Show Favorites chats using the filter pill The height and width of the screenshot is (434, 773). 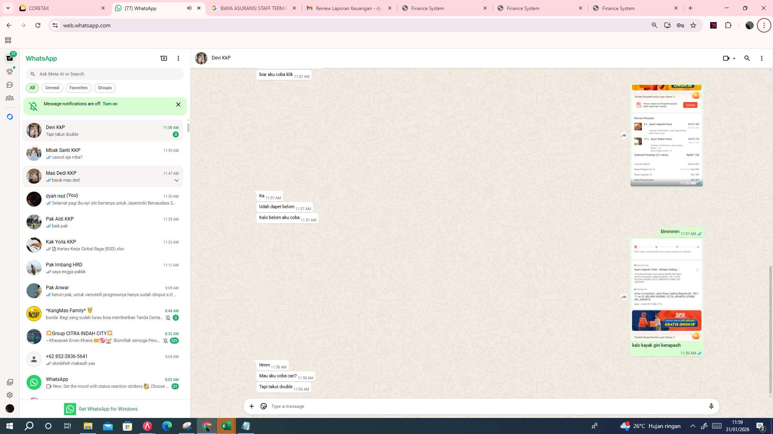78,88
